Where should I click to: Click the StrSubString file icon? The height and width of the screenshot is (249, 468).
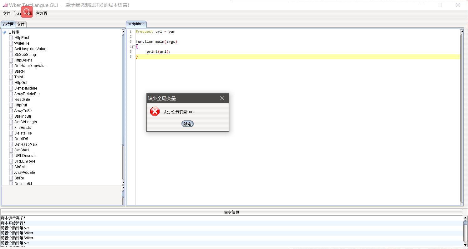(11, 55)
